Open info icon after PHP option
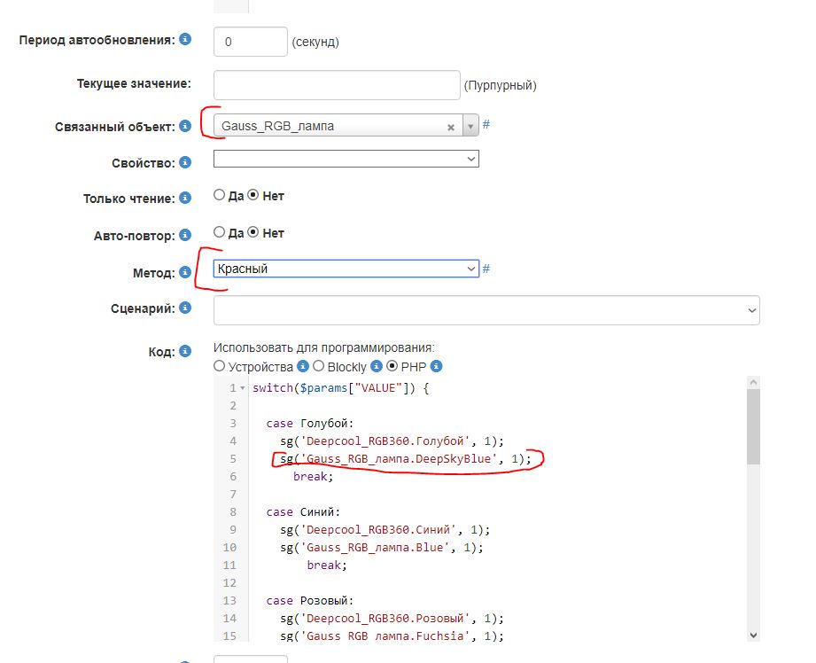This screenshot has width=816, height=663. tap(437, 366)
